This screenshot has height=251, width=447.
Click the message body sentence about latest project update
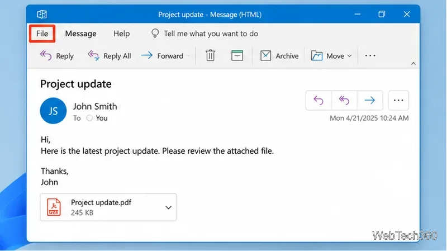157,151
